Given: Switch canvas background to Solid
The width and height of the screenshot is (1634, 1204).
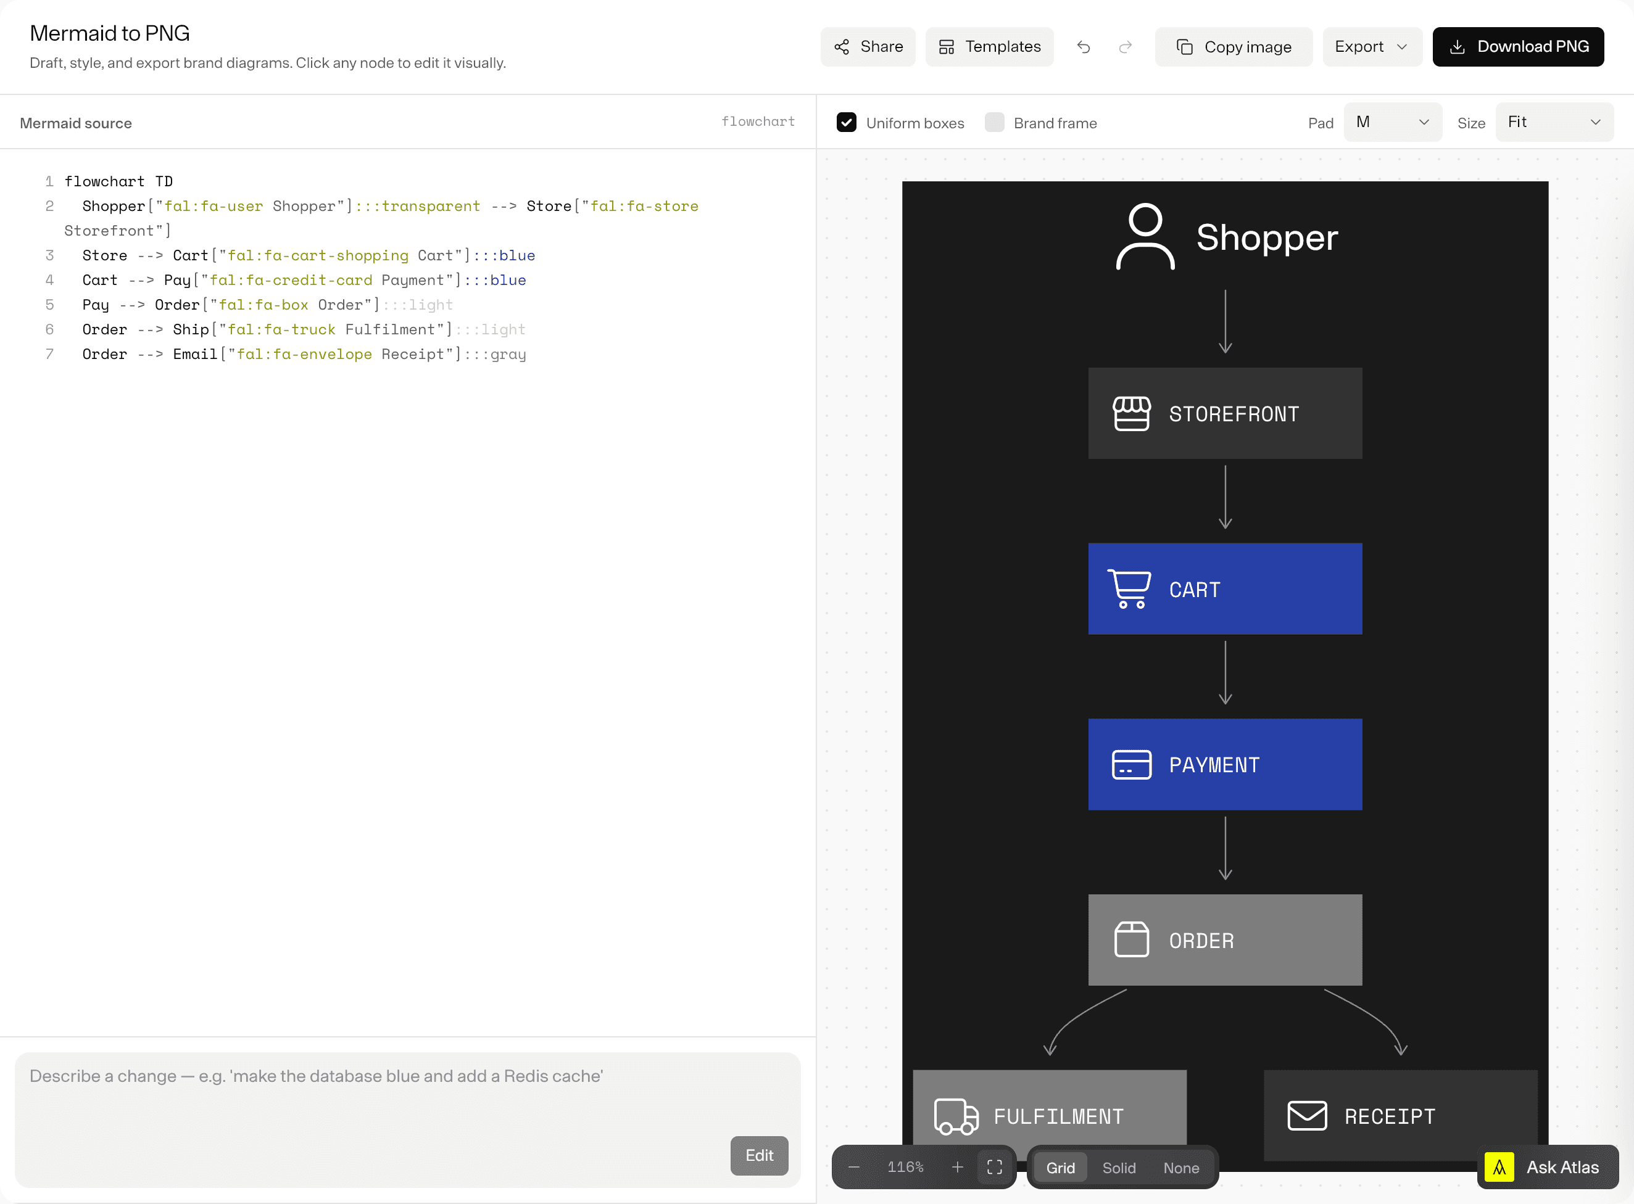Looking at the screenshot, I should [x=1119, y=1168].
